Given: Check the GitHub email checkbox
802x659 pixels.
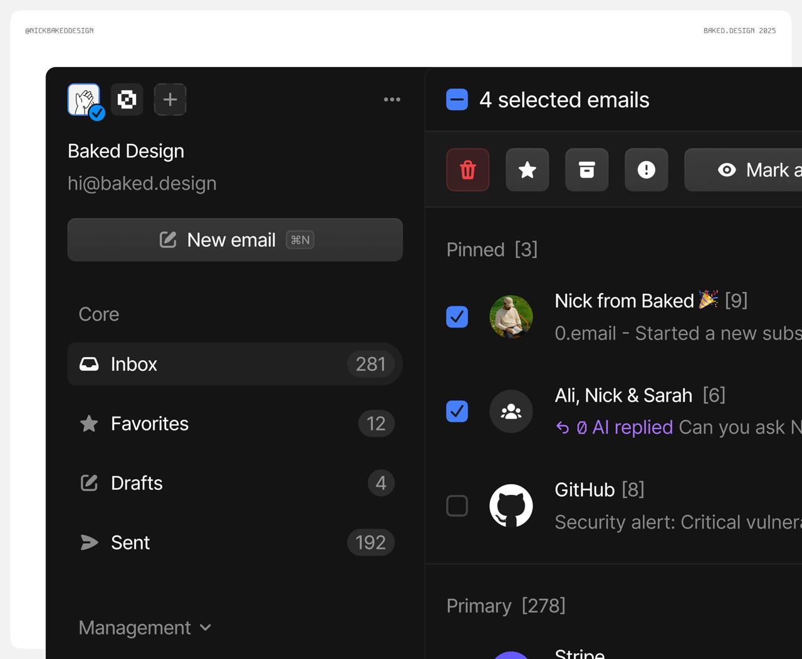Looking at the screenshot, I should (457, 506).
